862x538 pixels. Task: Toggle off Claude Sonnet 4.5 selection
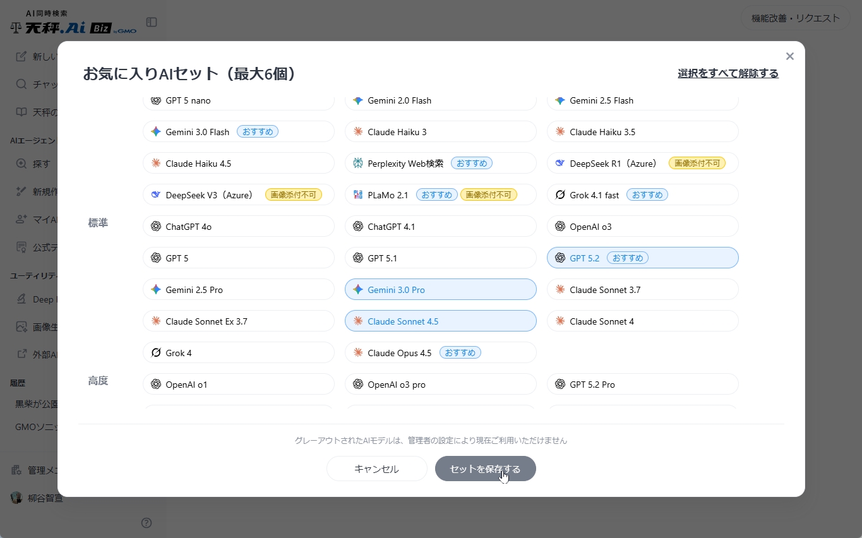440,321
